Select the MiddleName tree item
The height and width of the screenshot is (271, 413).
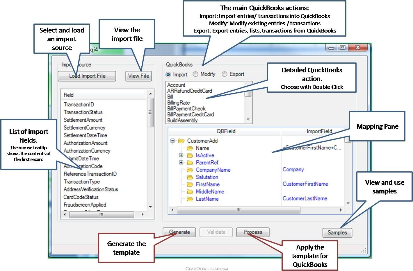point(210,192)
